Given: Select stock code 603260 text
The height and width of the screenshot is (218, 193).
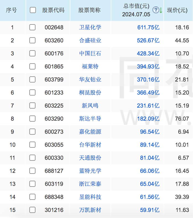Looking at the screenshot, I should click(54, 41).
